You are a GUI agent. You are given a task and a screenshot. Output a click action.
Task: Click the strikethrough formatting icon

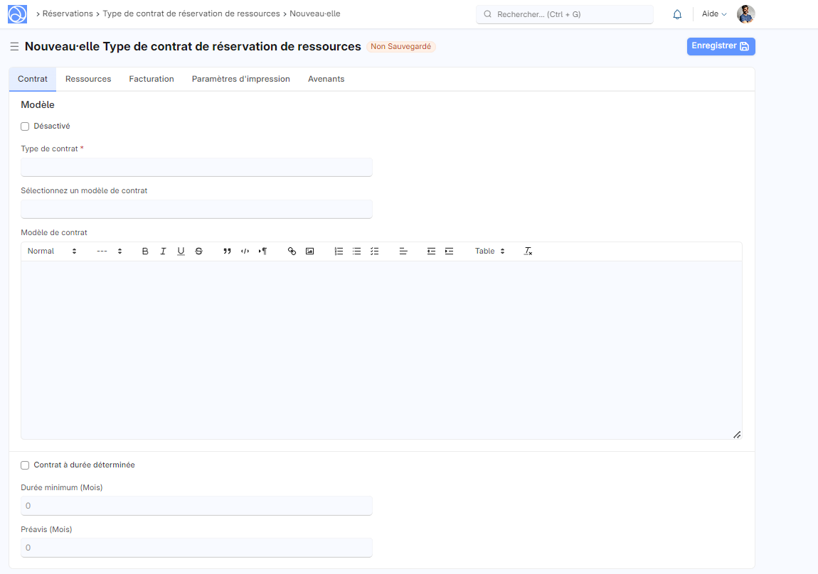198,251
